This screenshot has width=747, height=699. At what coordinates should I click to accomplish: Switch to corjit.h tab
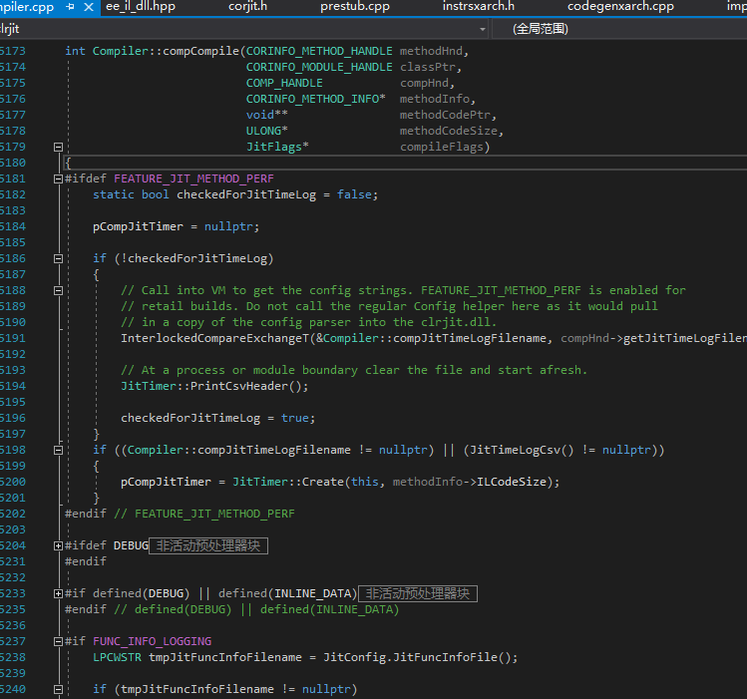(247, 7)
